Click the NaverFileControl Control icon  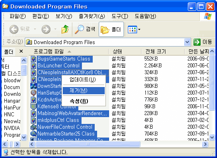[x=33, y=127]
